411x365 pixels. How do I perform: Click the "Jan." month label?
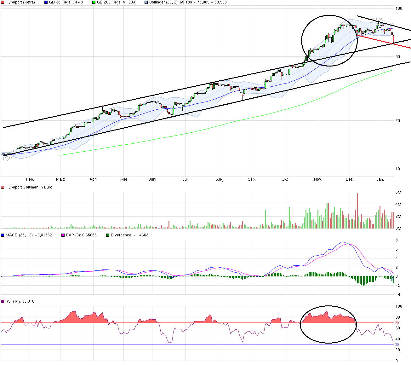coord(380,179)
